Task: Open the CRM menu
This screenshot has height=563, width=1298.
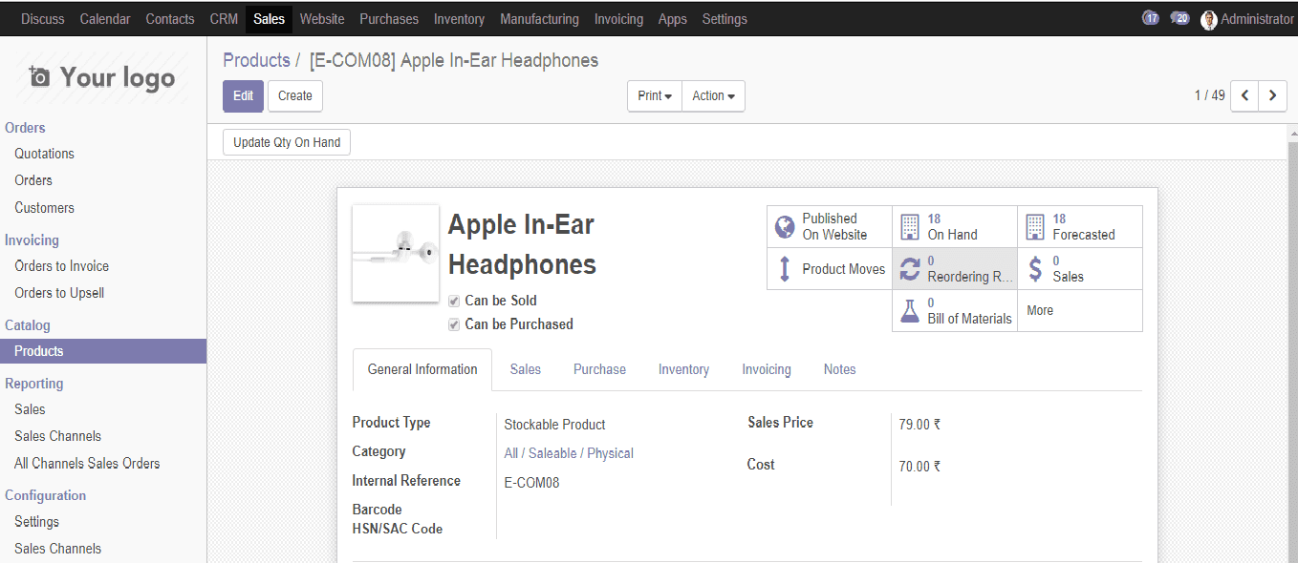Action: [x=224, y=19]
